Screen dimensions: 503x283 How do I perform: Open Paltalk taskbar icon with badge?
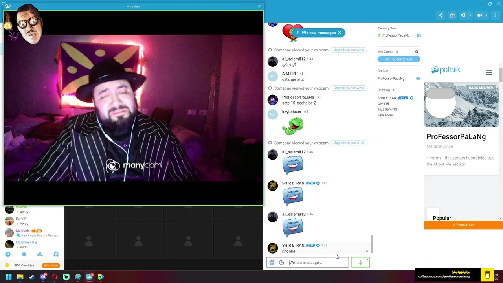[x=90, y=277]
